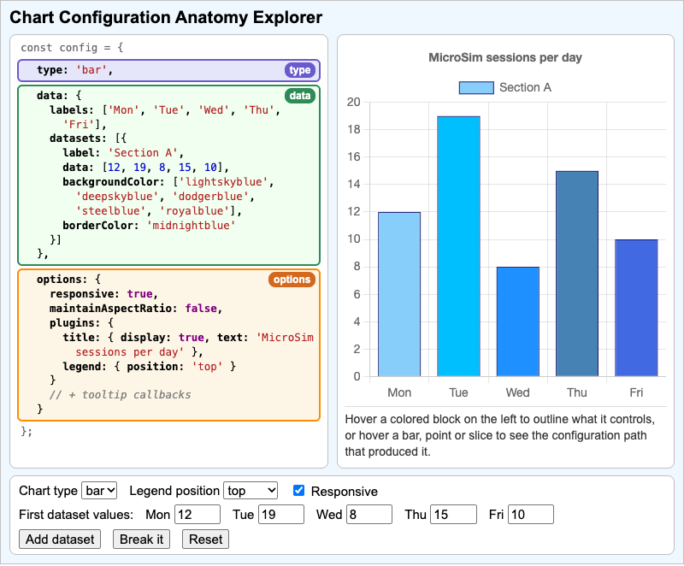Click the 'responsive: true' code line
Image resolution: width=684 pixels, height=566 pixels.
[103, 294]
